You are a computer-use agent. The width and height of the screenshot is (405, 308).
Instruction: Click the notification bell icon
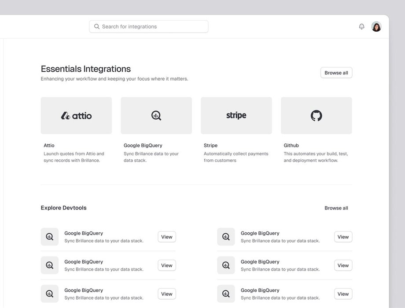click(x=361, y=26)
